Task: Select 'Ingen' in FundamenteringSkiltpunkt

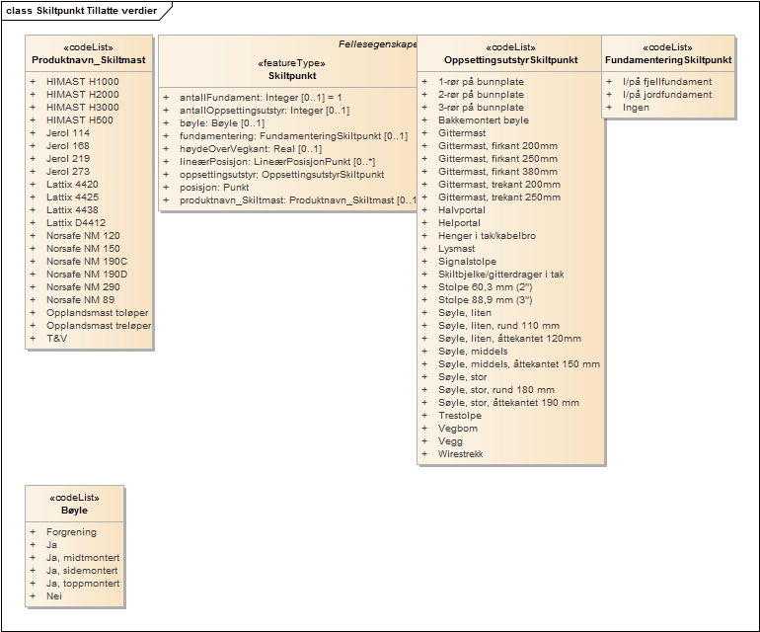Action: (x=636, y=108)
